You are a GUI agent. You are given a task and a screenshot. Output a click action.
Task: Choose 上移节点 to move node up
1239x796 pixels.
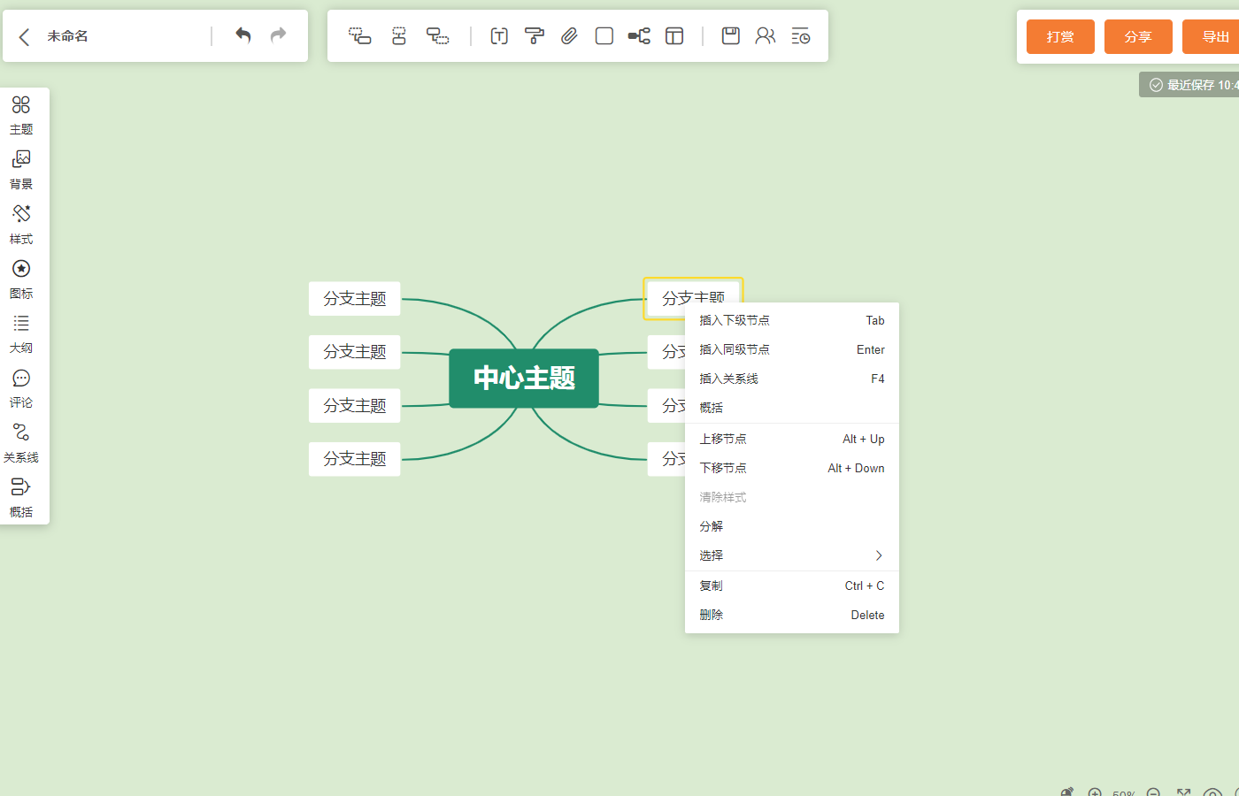pos(792,439)
